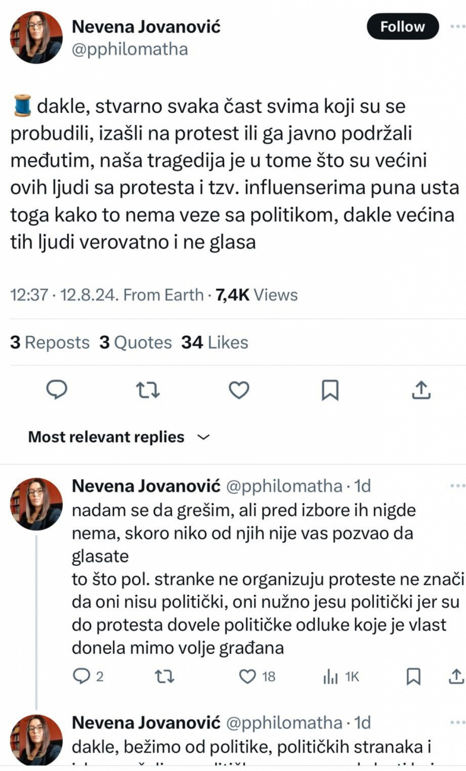View the 3 Quotes list
This screenshot has width=466, height=771.
click(x=136, y=342)
